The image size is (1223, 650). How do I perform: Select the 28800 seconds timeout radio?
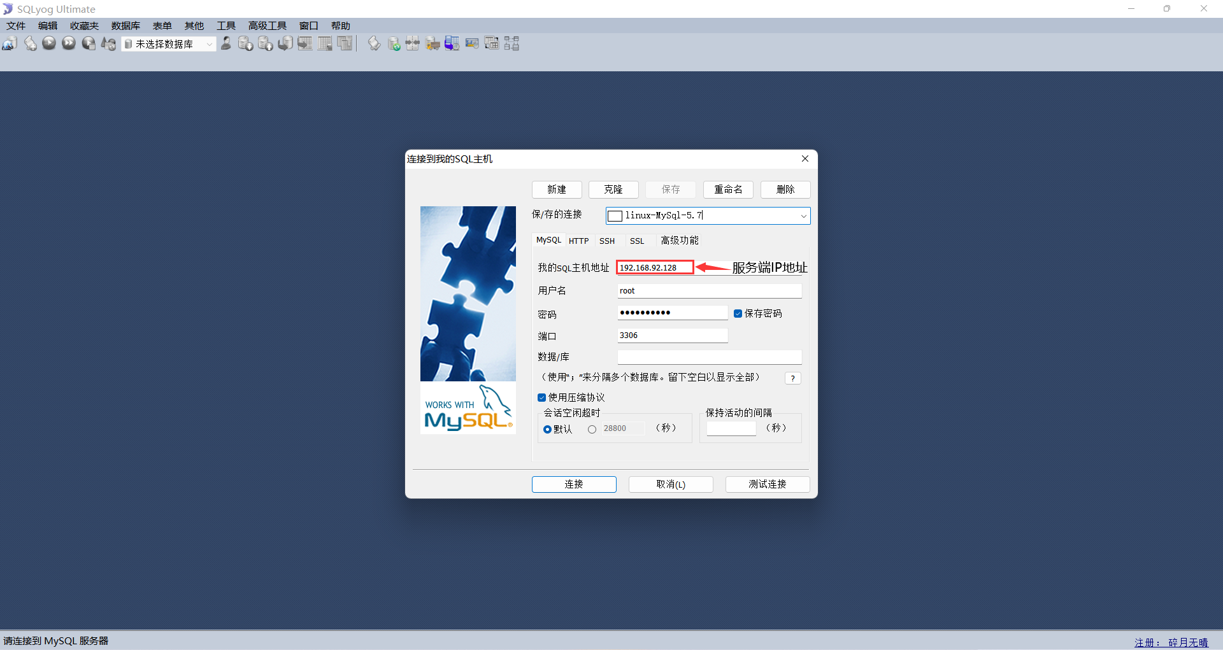click(x=592, y=429)
